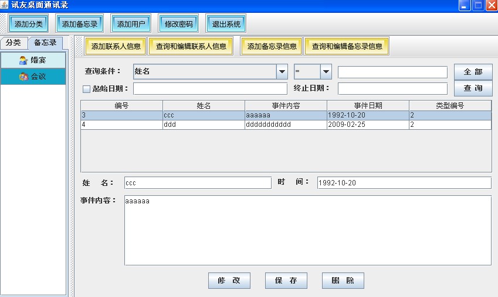Click the Java app icon in title bar
Image resolution: width=498 pixels, height=297 pixels.
pos(4,5)
